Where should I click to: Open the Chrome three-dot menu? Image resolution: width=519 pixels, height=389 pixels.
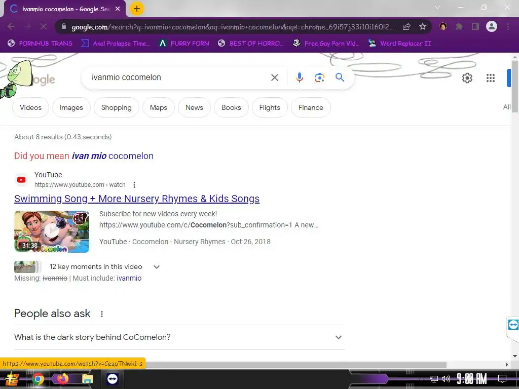pyautogui.click(x=508, y=26)
